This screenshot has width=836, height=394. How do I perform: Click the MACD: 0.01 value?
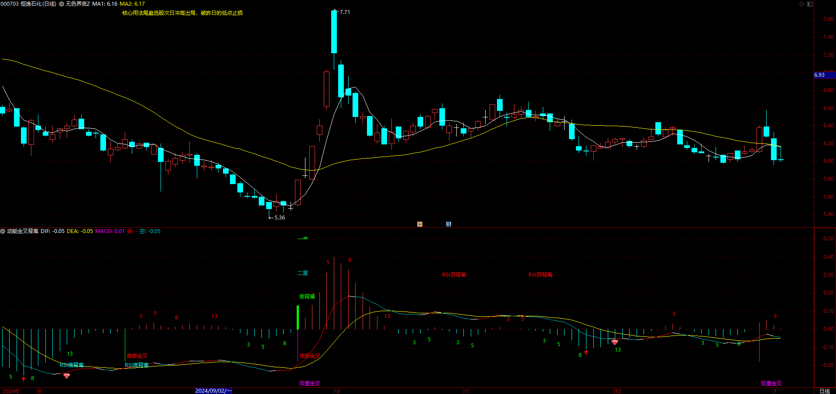[110, 231]
